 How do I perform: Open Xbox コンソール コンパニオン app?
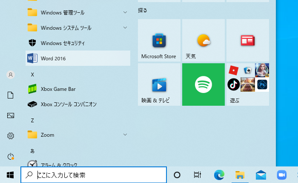pos(78,104)
